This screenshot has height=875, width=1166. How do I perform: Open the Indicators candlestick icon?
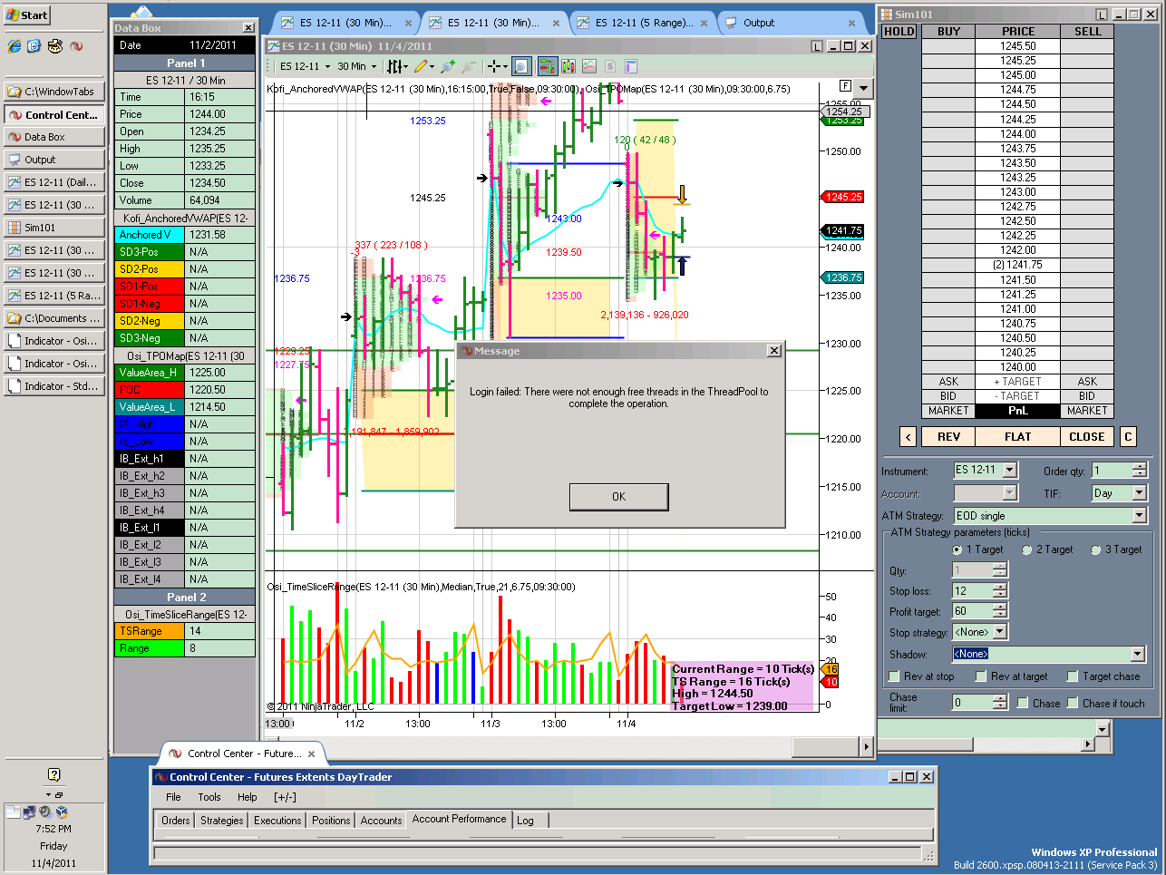568,66
